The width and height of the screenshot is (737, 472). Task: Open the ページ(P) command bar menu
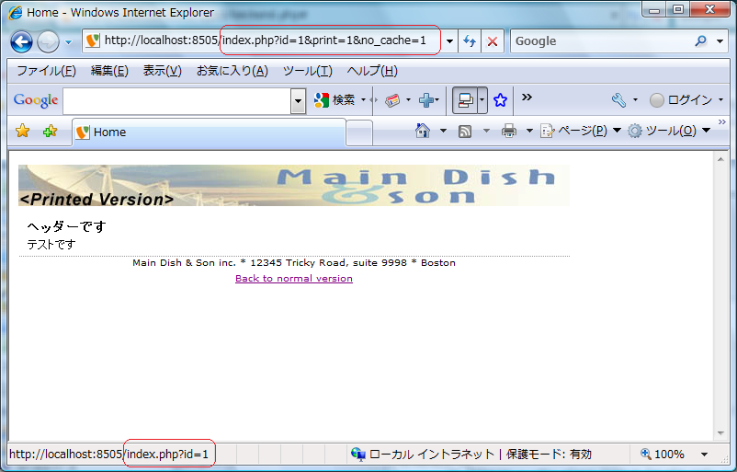tap(581, 131)
